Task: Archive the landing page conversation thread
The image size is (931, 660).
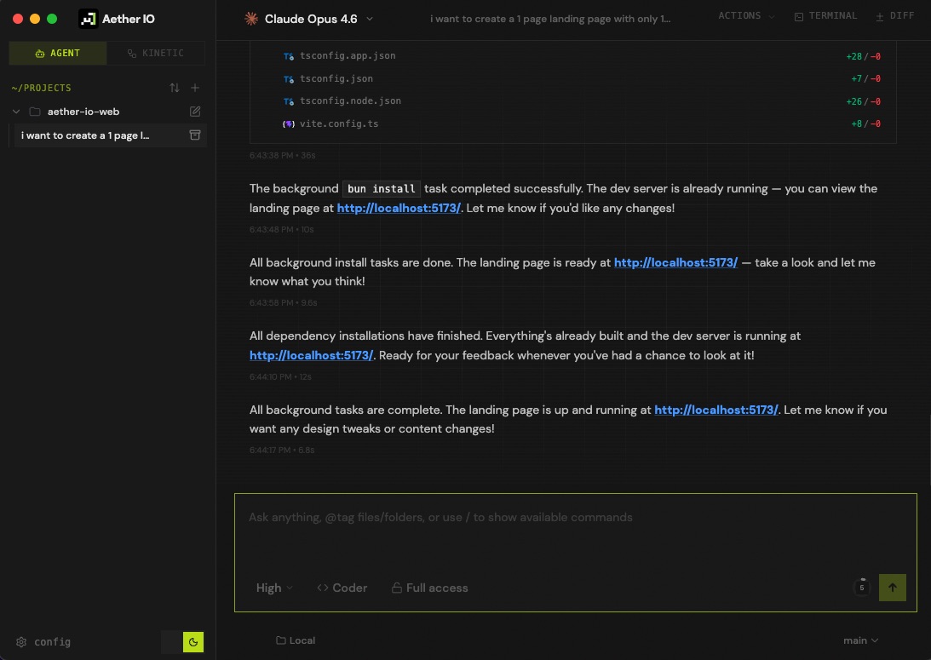Action: click(x=195, y=135)
